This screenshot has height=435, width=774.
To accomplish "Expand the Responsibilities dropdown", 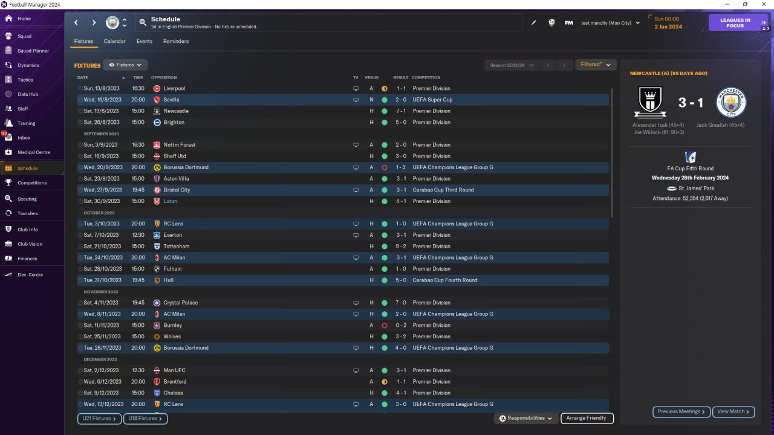I will (526, 418).
